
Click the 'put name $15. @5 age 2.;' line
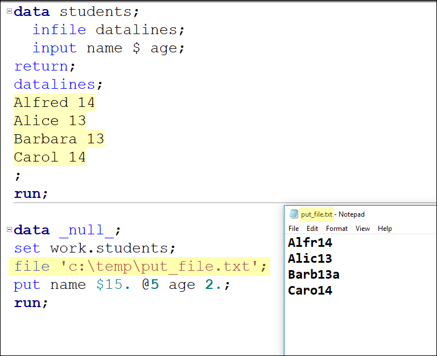tap(122, 285)
